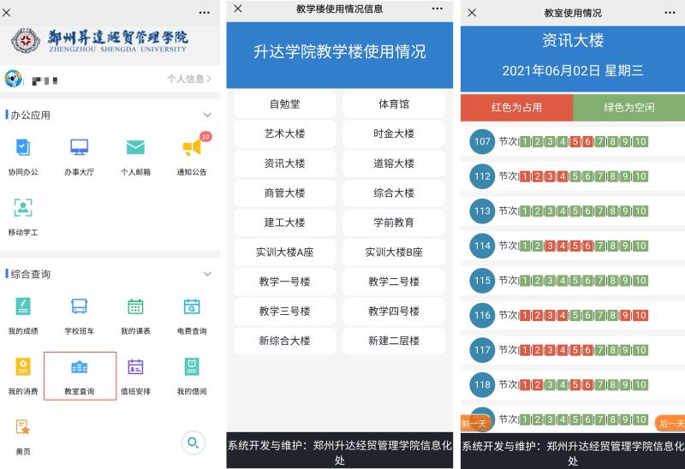This screenshot has height=469, width=685.
Task: Select 建工大楼 building
Action: coord(285,223)
